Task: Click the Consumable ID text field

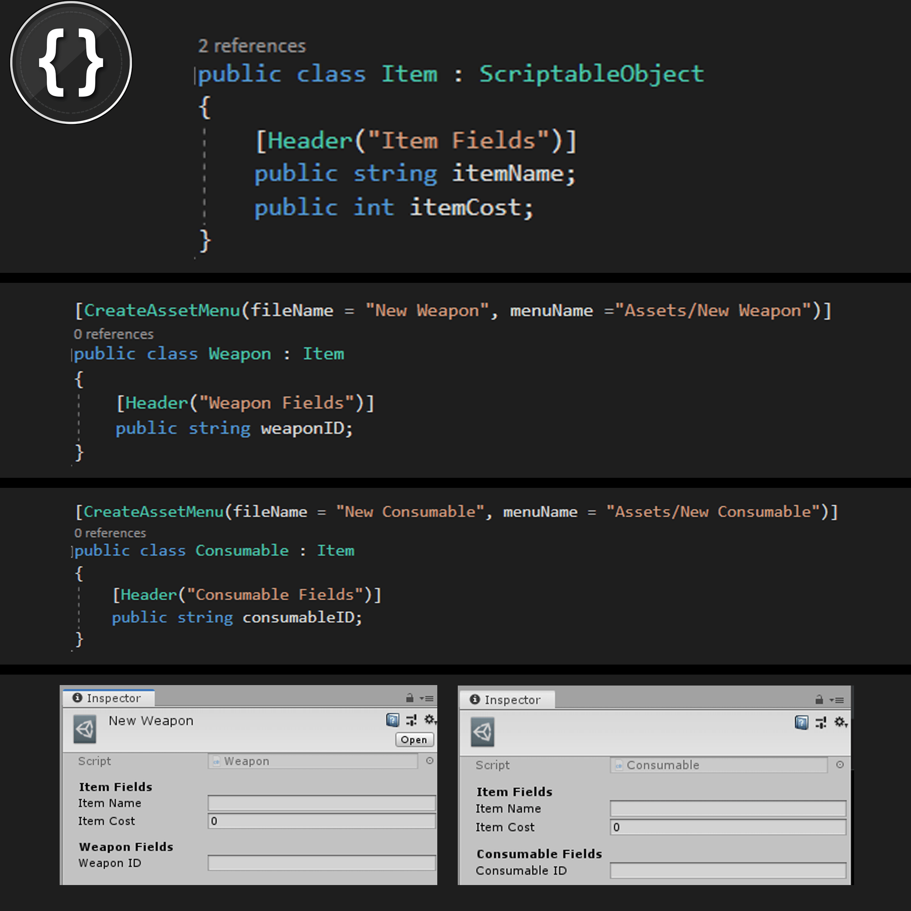Action: point(727,870)
